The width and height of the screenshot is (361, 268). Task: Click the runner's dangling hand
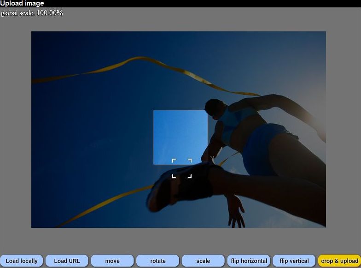pyautogui.click(x=235, y=211)
